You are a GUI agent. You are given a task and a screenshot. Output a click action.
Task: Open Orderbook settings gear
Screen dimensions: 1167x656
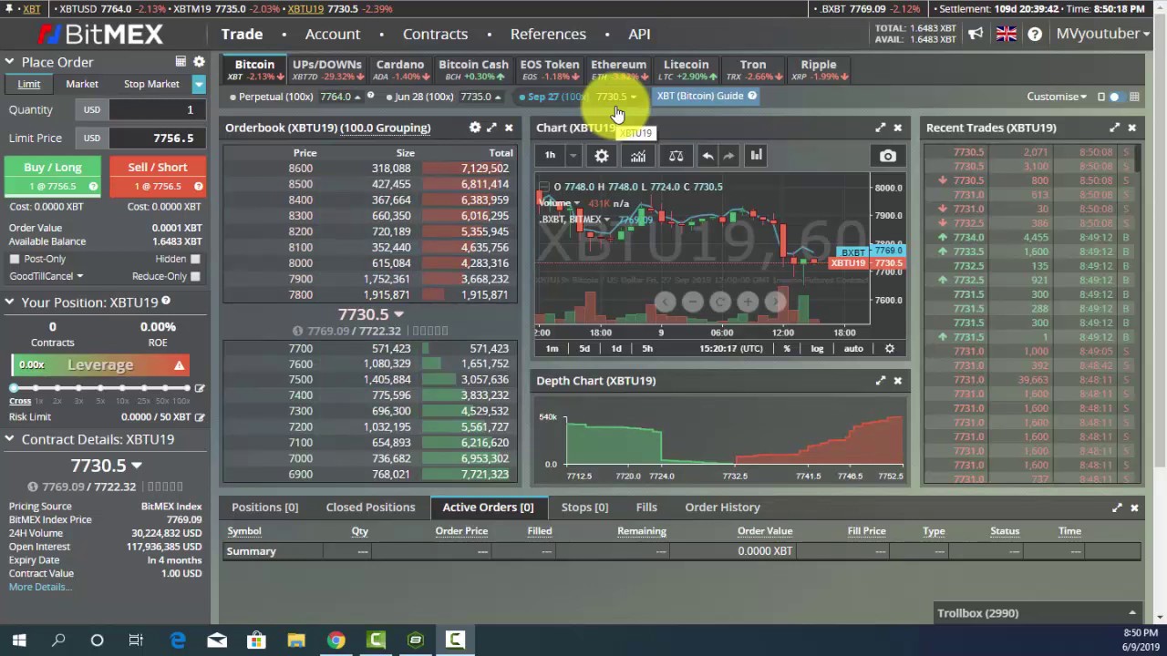click(x=475, y=128)
